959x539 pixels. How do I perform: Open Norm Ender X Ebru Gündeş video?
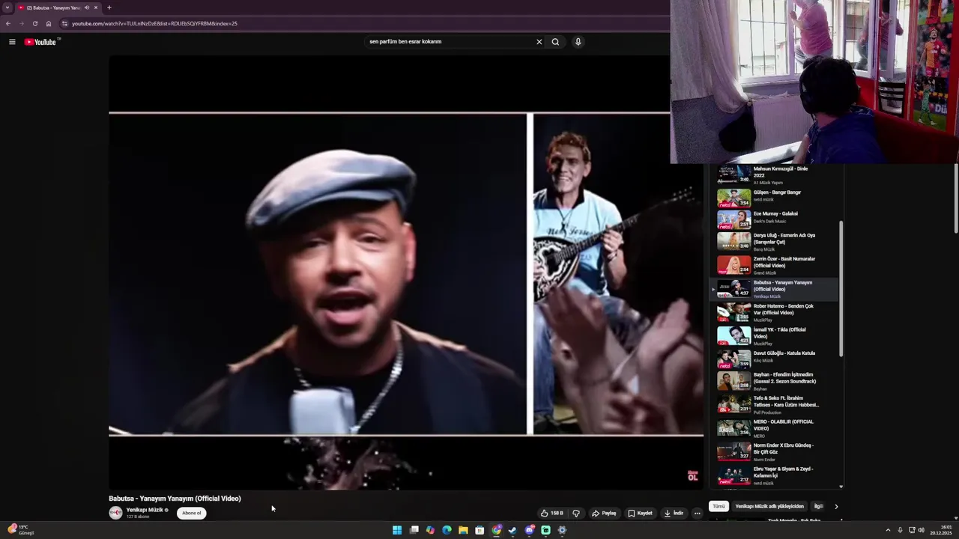[x=774, y=451]
